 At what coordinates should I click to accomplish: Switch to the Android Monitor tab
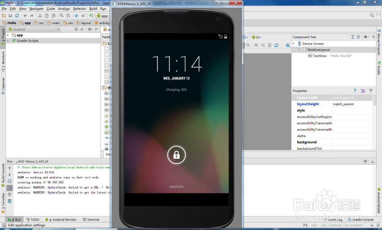point(61,219)
